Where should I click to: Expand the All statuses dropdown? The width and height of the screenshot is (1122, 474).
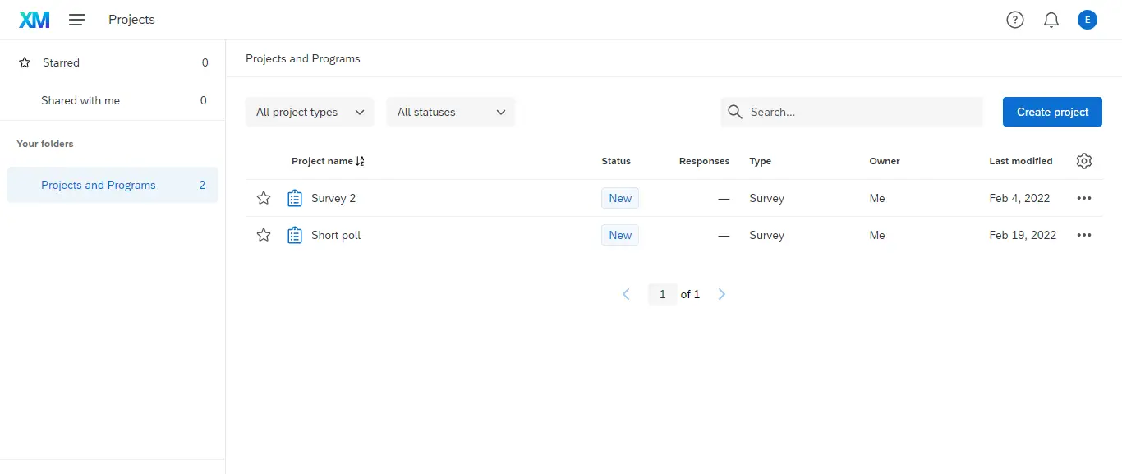tap(451, 112)
